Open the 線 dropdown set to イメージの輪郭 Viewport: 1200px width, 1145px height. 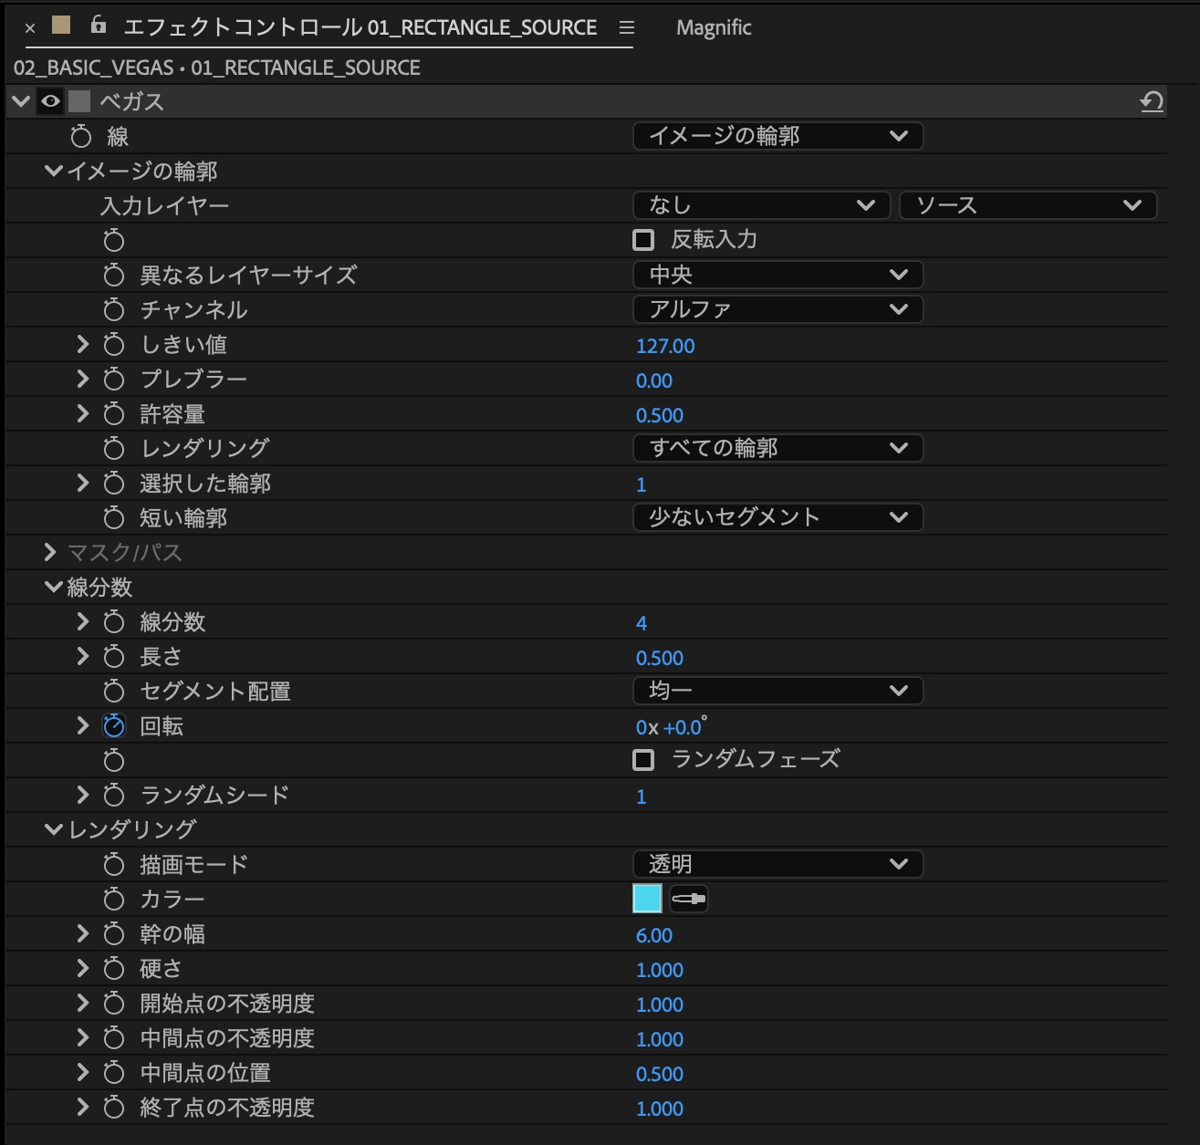[777, 136]
